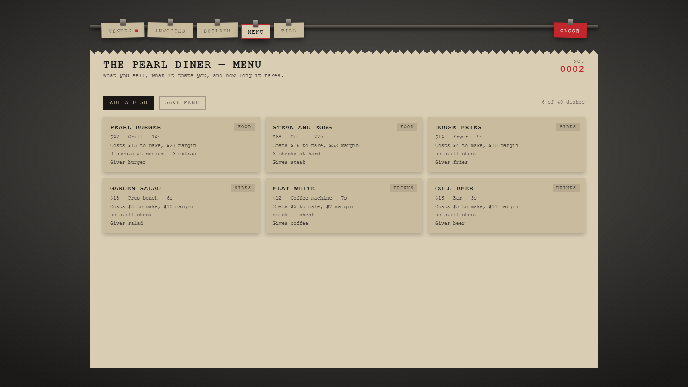Click the Add a Dish button

[129, 103]
